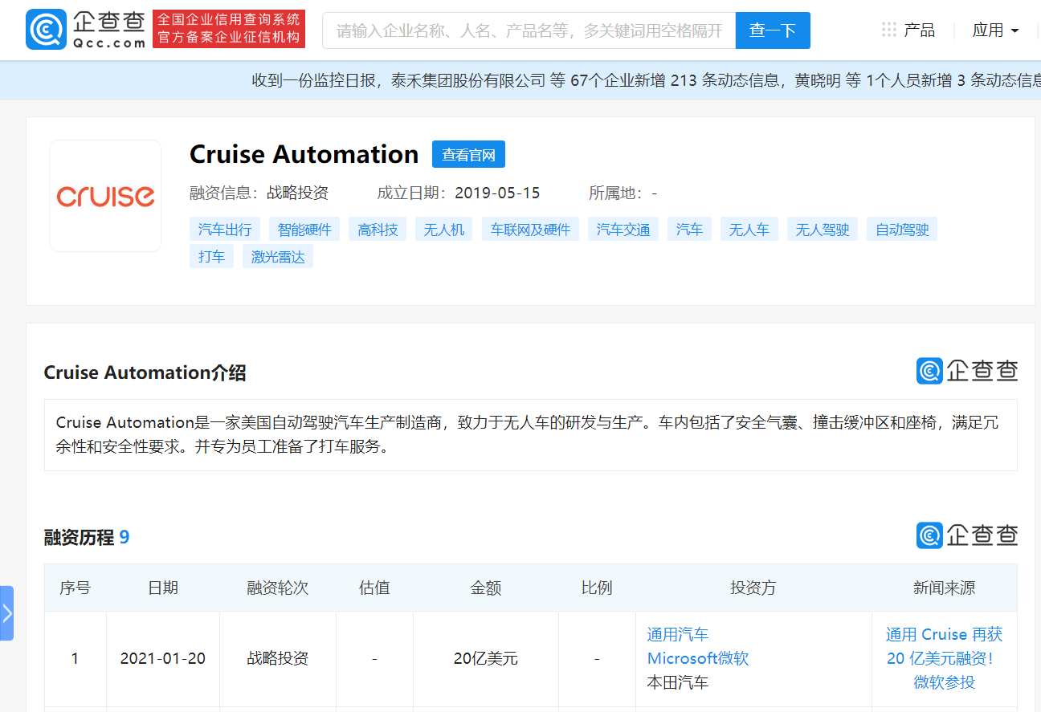Select the 无人车 tag
The image size is (1041, 712).
coord(749,230)
